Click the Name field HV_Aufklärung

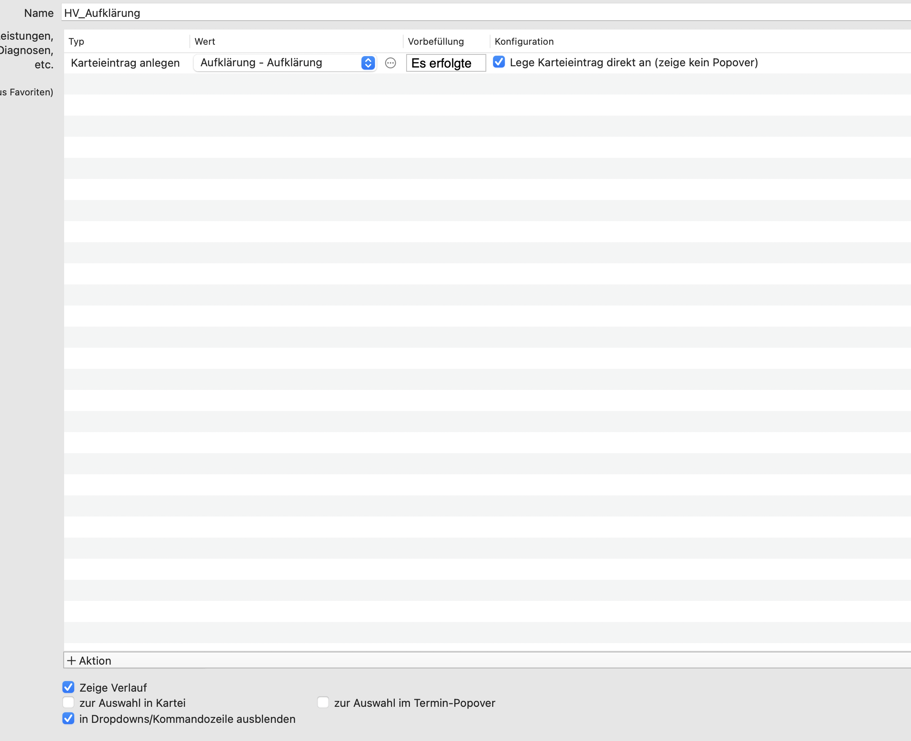click(x=486, y=13)
